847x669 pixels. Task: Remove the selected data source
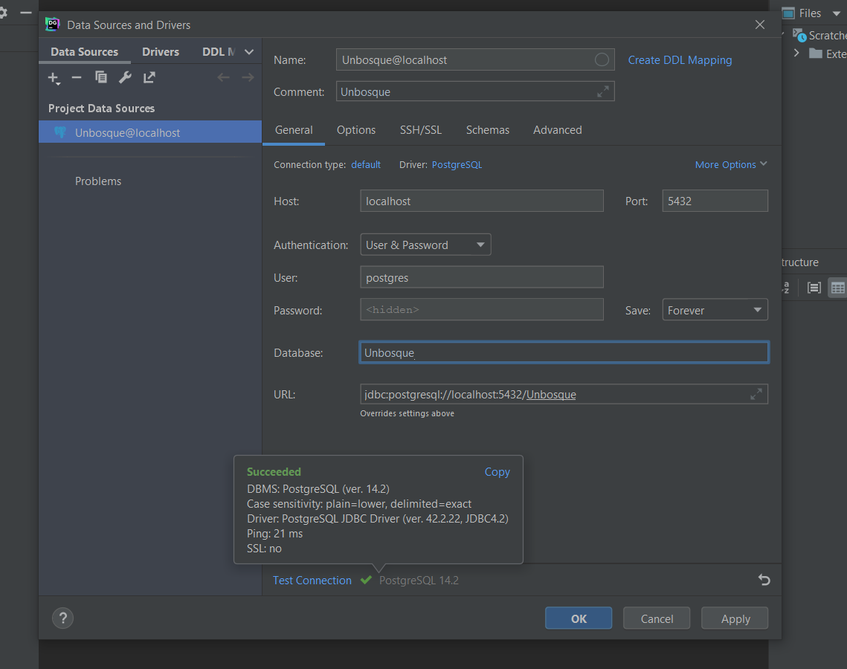pos(76,77)
